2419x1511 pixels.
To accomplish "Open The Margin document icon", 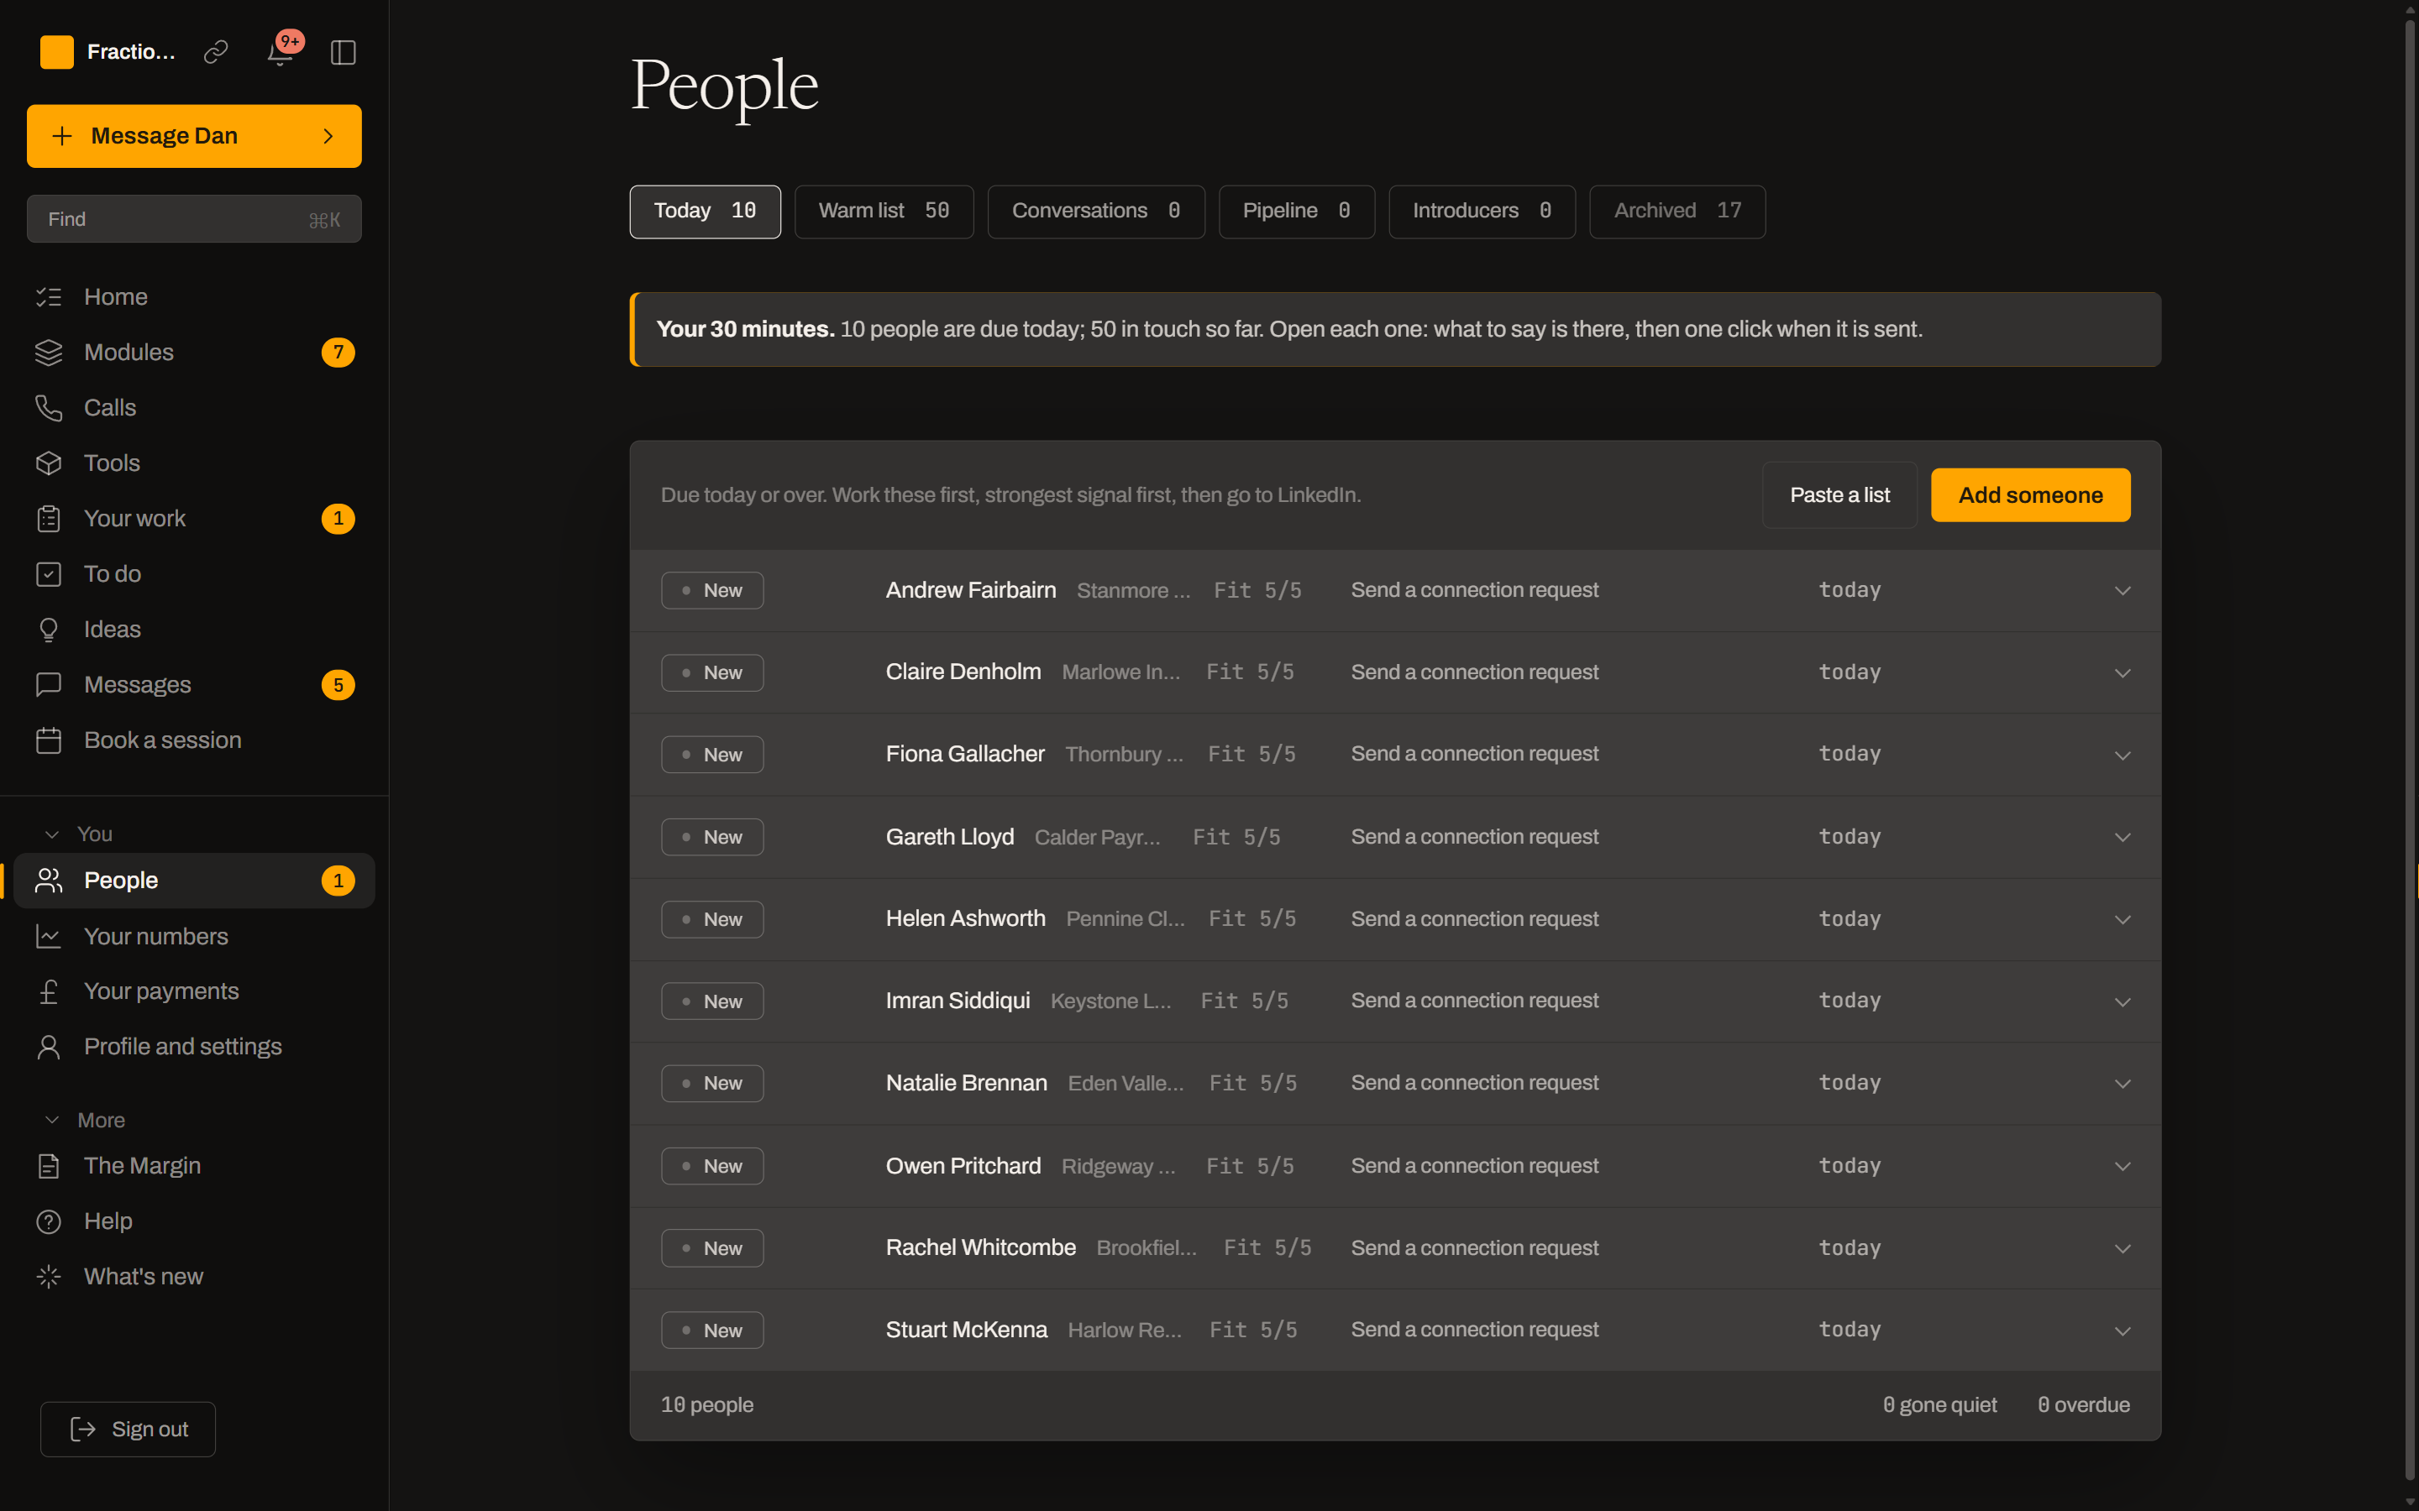I will click(x=49, y=1166).
